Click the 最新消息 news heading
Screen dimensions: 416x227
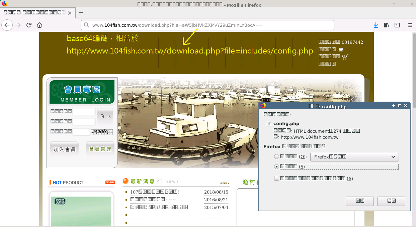pos(142,181)
